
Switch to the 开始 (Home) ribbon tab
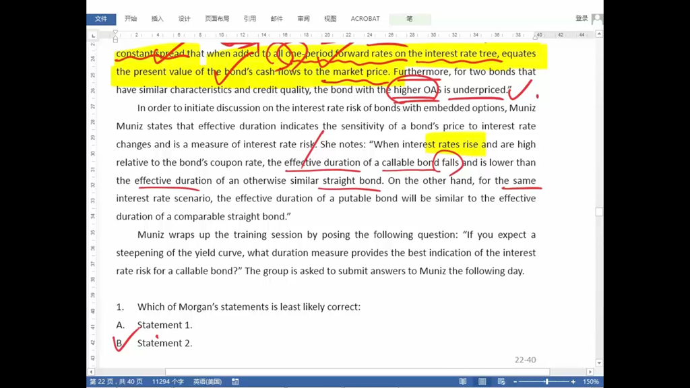[x=131, y=19]
